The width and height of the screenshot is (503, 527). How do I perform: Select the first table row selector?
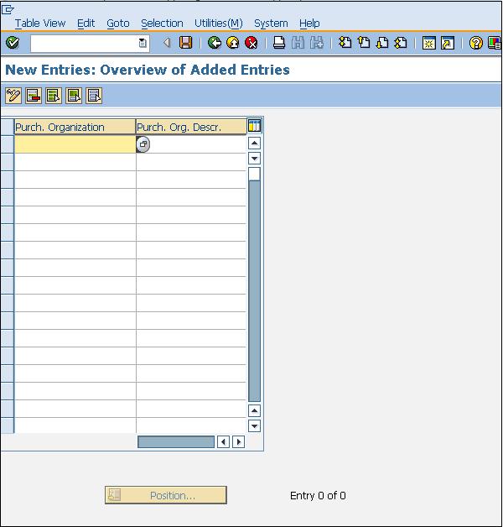click(7, 144)
